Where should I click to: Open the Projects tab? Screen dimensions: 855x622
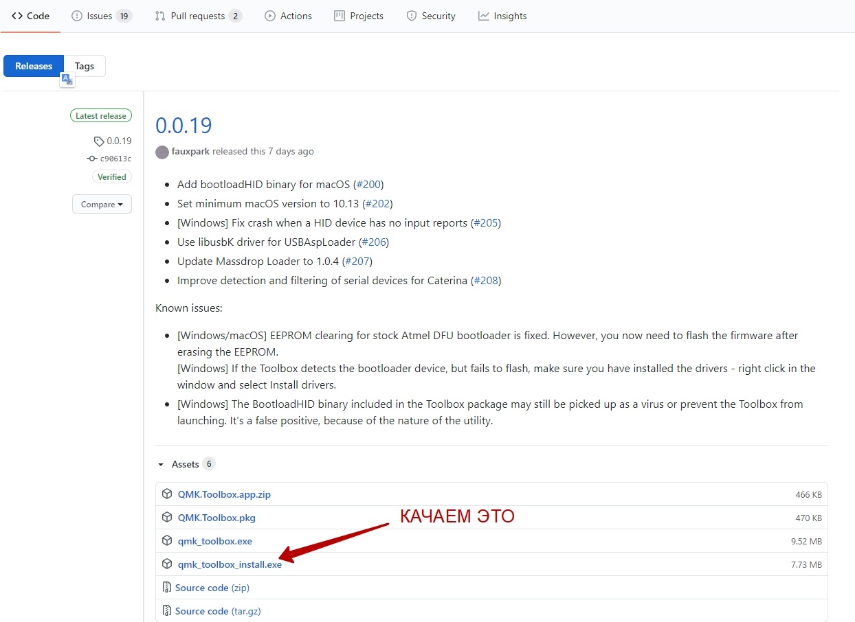coord(359,16)
